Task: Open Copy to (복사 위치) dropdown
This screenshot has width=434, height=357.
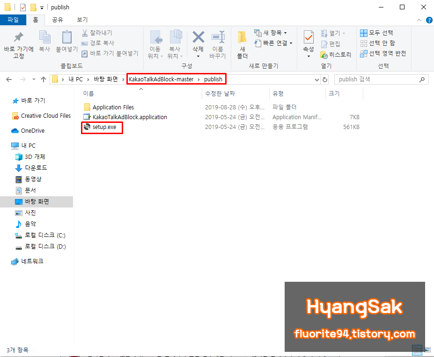Action: [x=175, y=44]
